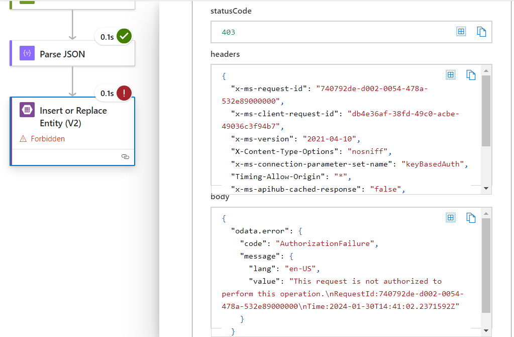
Task: Click the headers box scrollbar thumb
Action: click(486, 111)
